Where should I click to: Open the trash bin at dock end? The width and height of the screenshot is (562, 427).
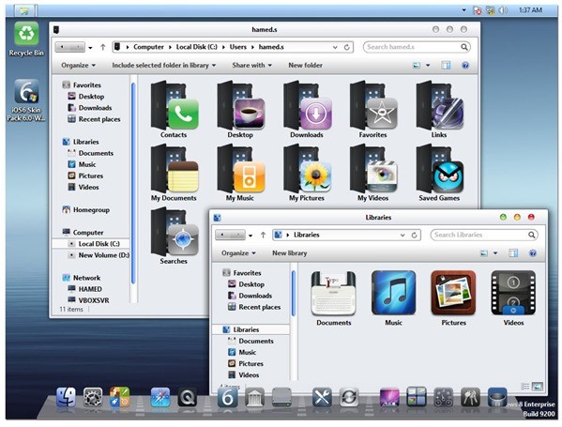497,397
